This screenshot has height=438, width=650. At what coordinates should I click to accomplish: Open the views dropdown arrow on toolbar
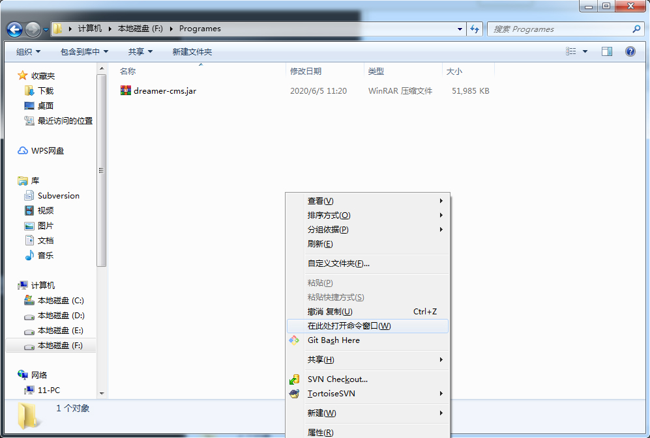click(x=585, y=51)
